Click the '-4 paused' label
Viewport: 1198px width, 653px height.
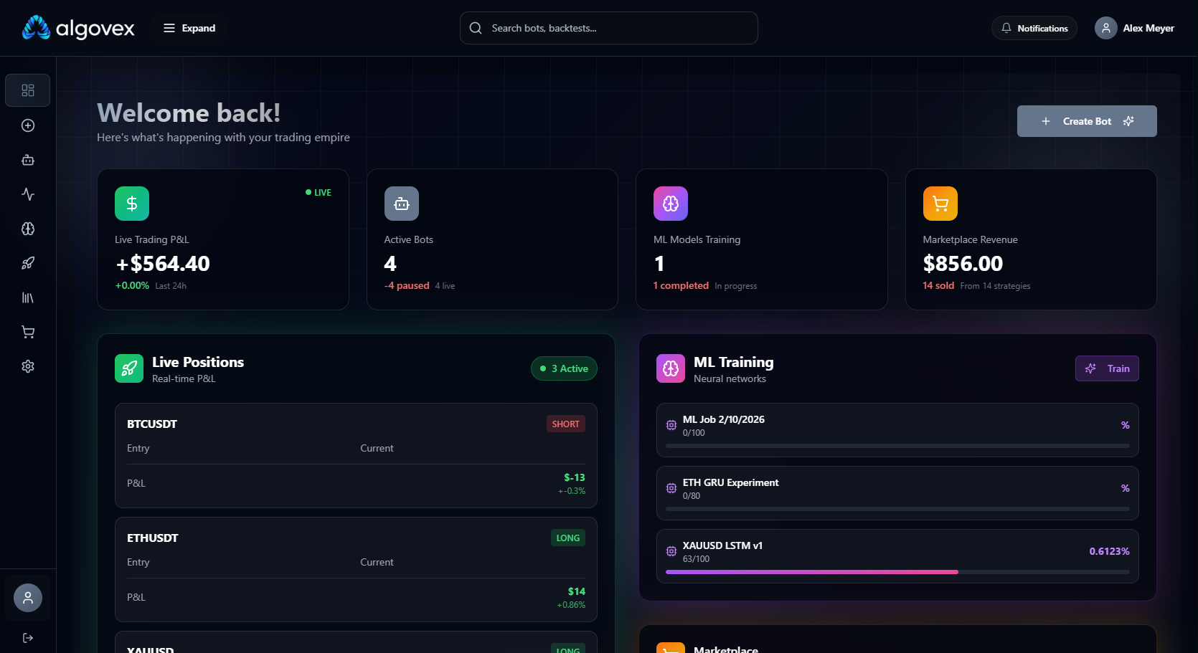coord(407,286)
